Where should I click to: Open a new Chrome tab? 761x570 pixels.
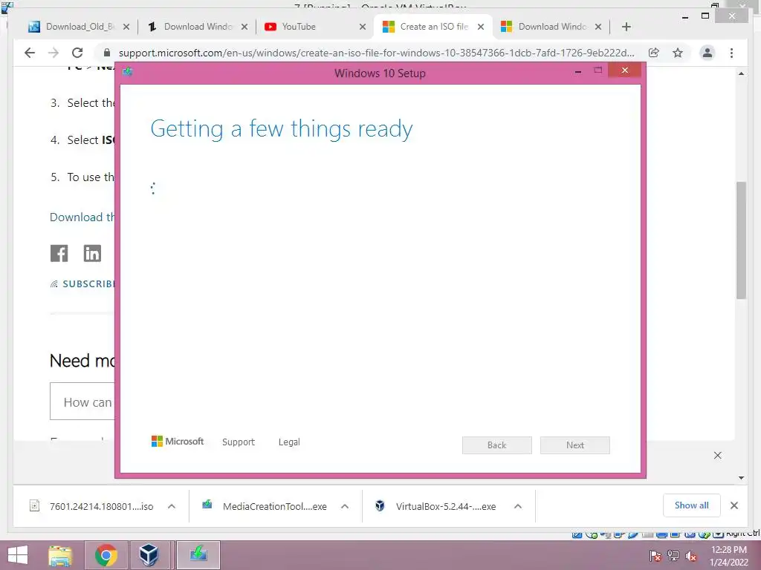pyautogui.click(x=626, y=27)
